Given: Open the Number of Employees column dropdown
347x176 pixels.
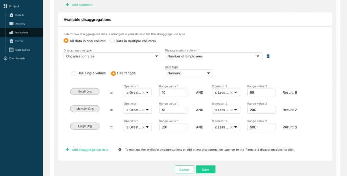Looking at the screenshot, I should click(213, 56).
